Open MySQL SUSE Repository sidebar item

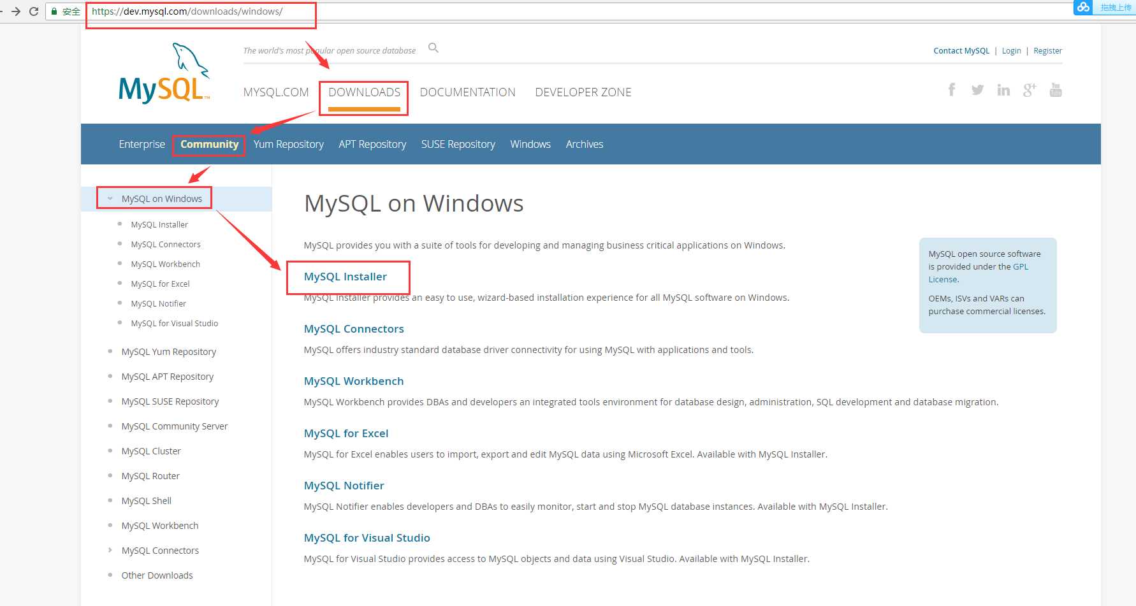click(x=170, y=401)
